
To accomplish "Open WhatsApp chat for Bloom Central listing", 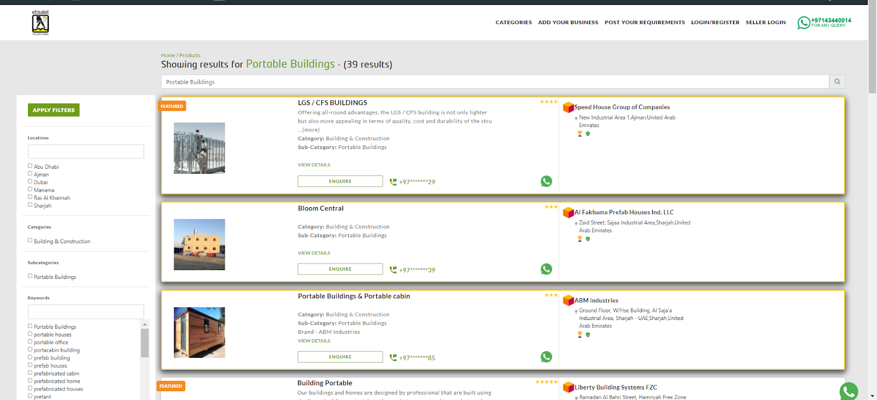I will tap(546, 269).
